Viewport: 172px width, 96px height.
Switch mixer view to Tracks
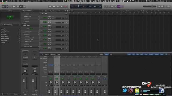tap(106, 54)
